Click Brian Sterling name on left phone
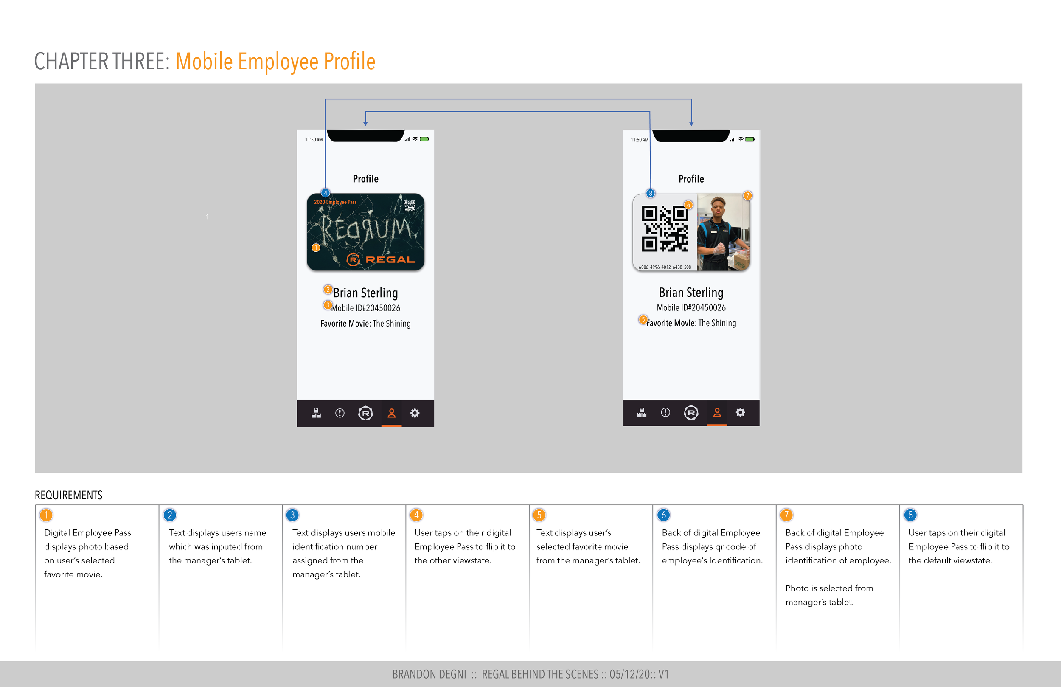 click(365, 293)
